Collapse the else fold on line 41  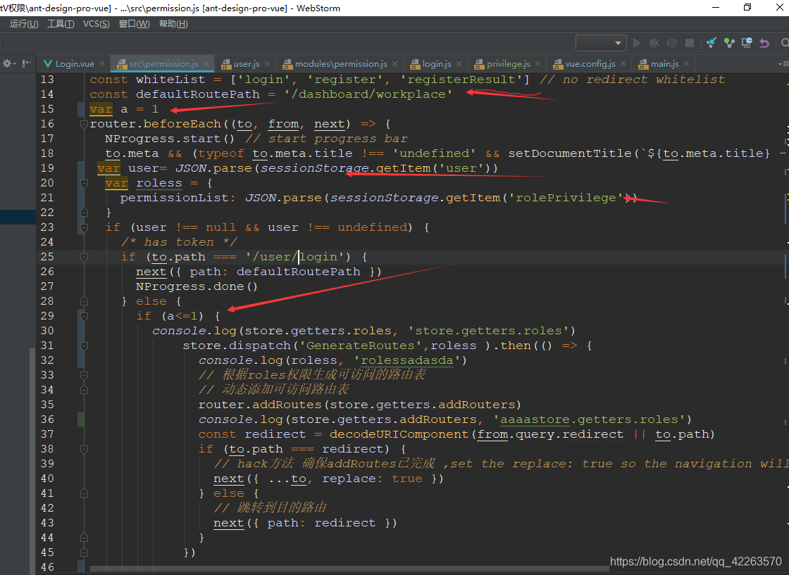coord(84,493)
